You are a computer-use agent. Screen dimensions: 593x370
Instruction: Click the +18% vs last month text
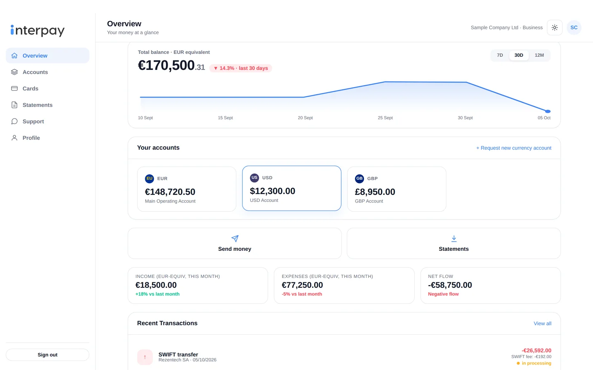click(157, 294)
